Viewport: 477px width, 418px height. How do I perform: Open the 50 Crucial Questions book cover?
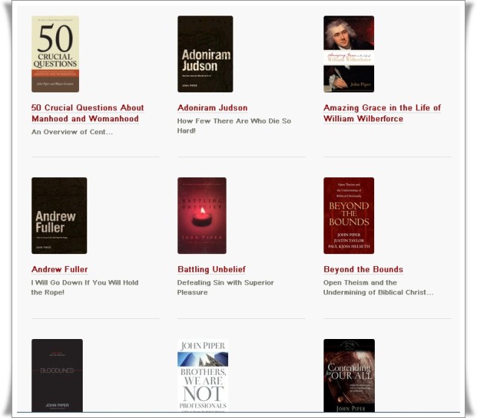pyautogui.click(x=55, y=54)
